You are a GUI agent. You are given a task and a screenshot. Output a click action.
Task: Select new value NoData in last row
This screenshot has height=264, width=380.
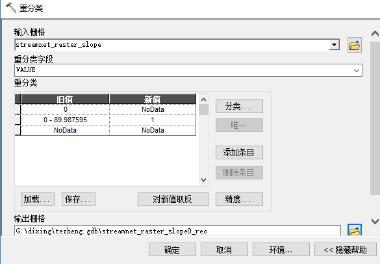point(153,130)
